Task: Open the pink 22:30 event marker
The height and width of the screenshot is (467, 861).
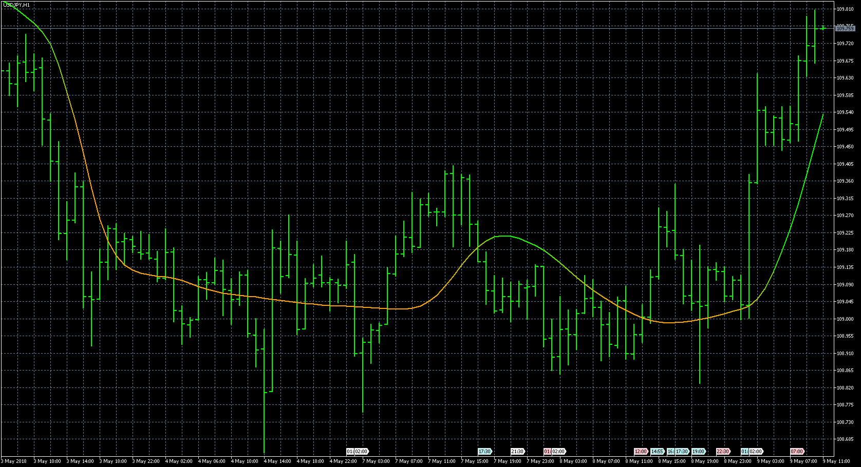Action: (x=722, y=452)
